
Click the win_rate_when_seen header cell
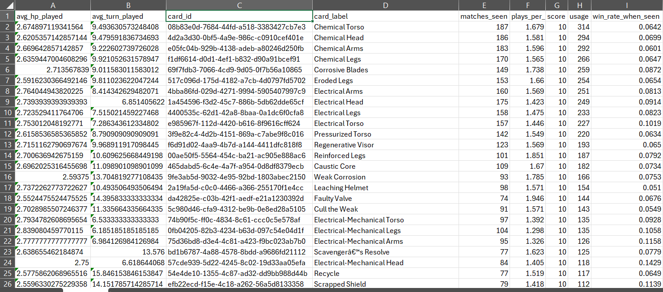627,17
